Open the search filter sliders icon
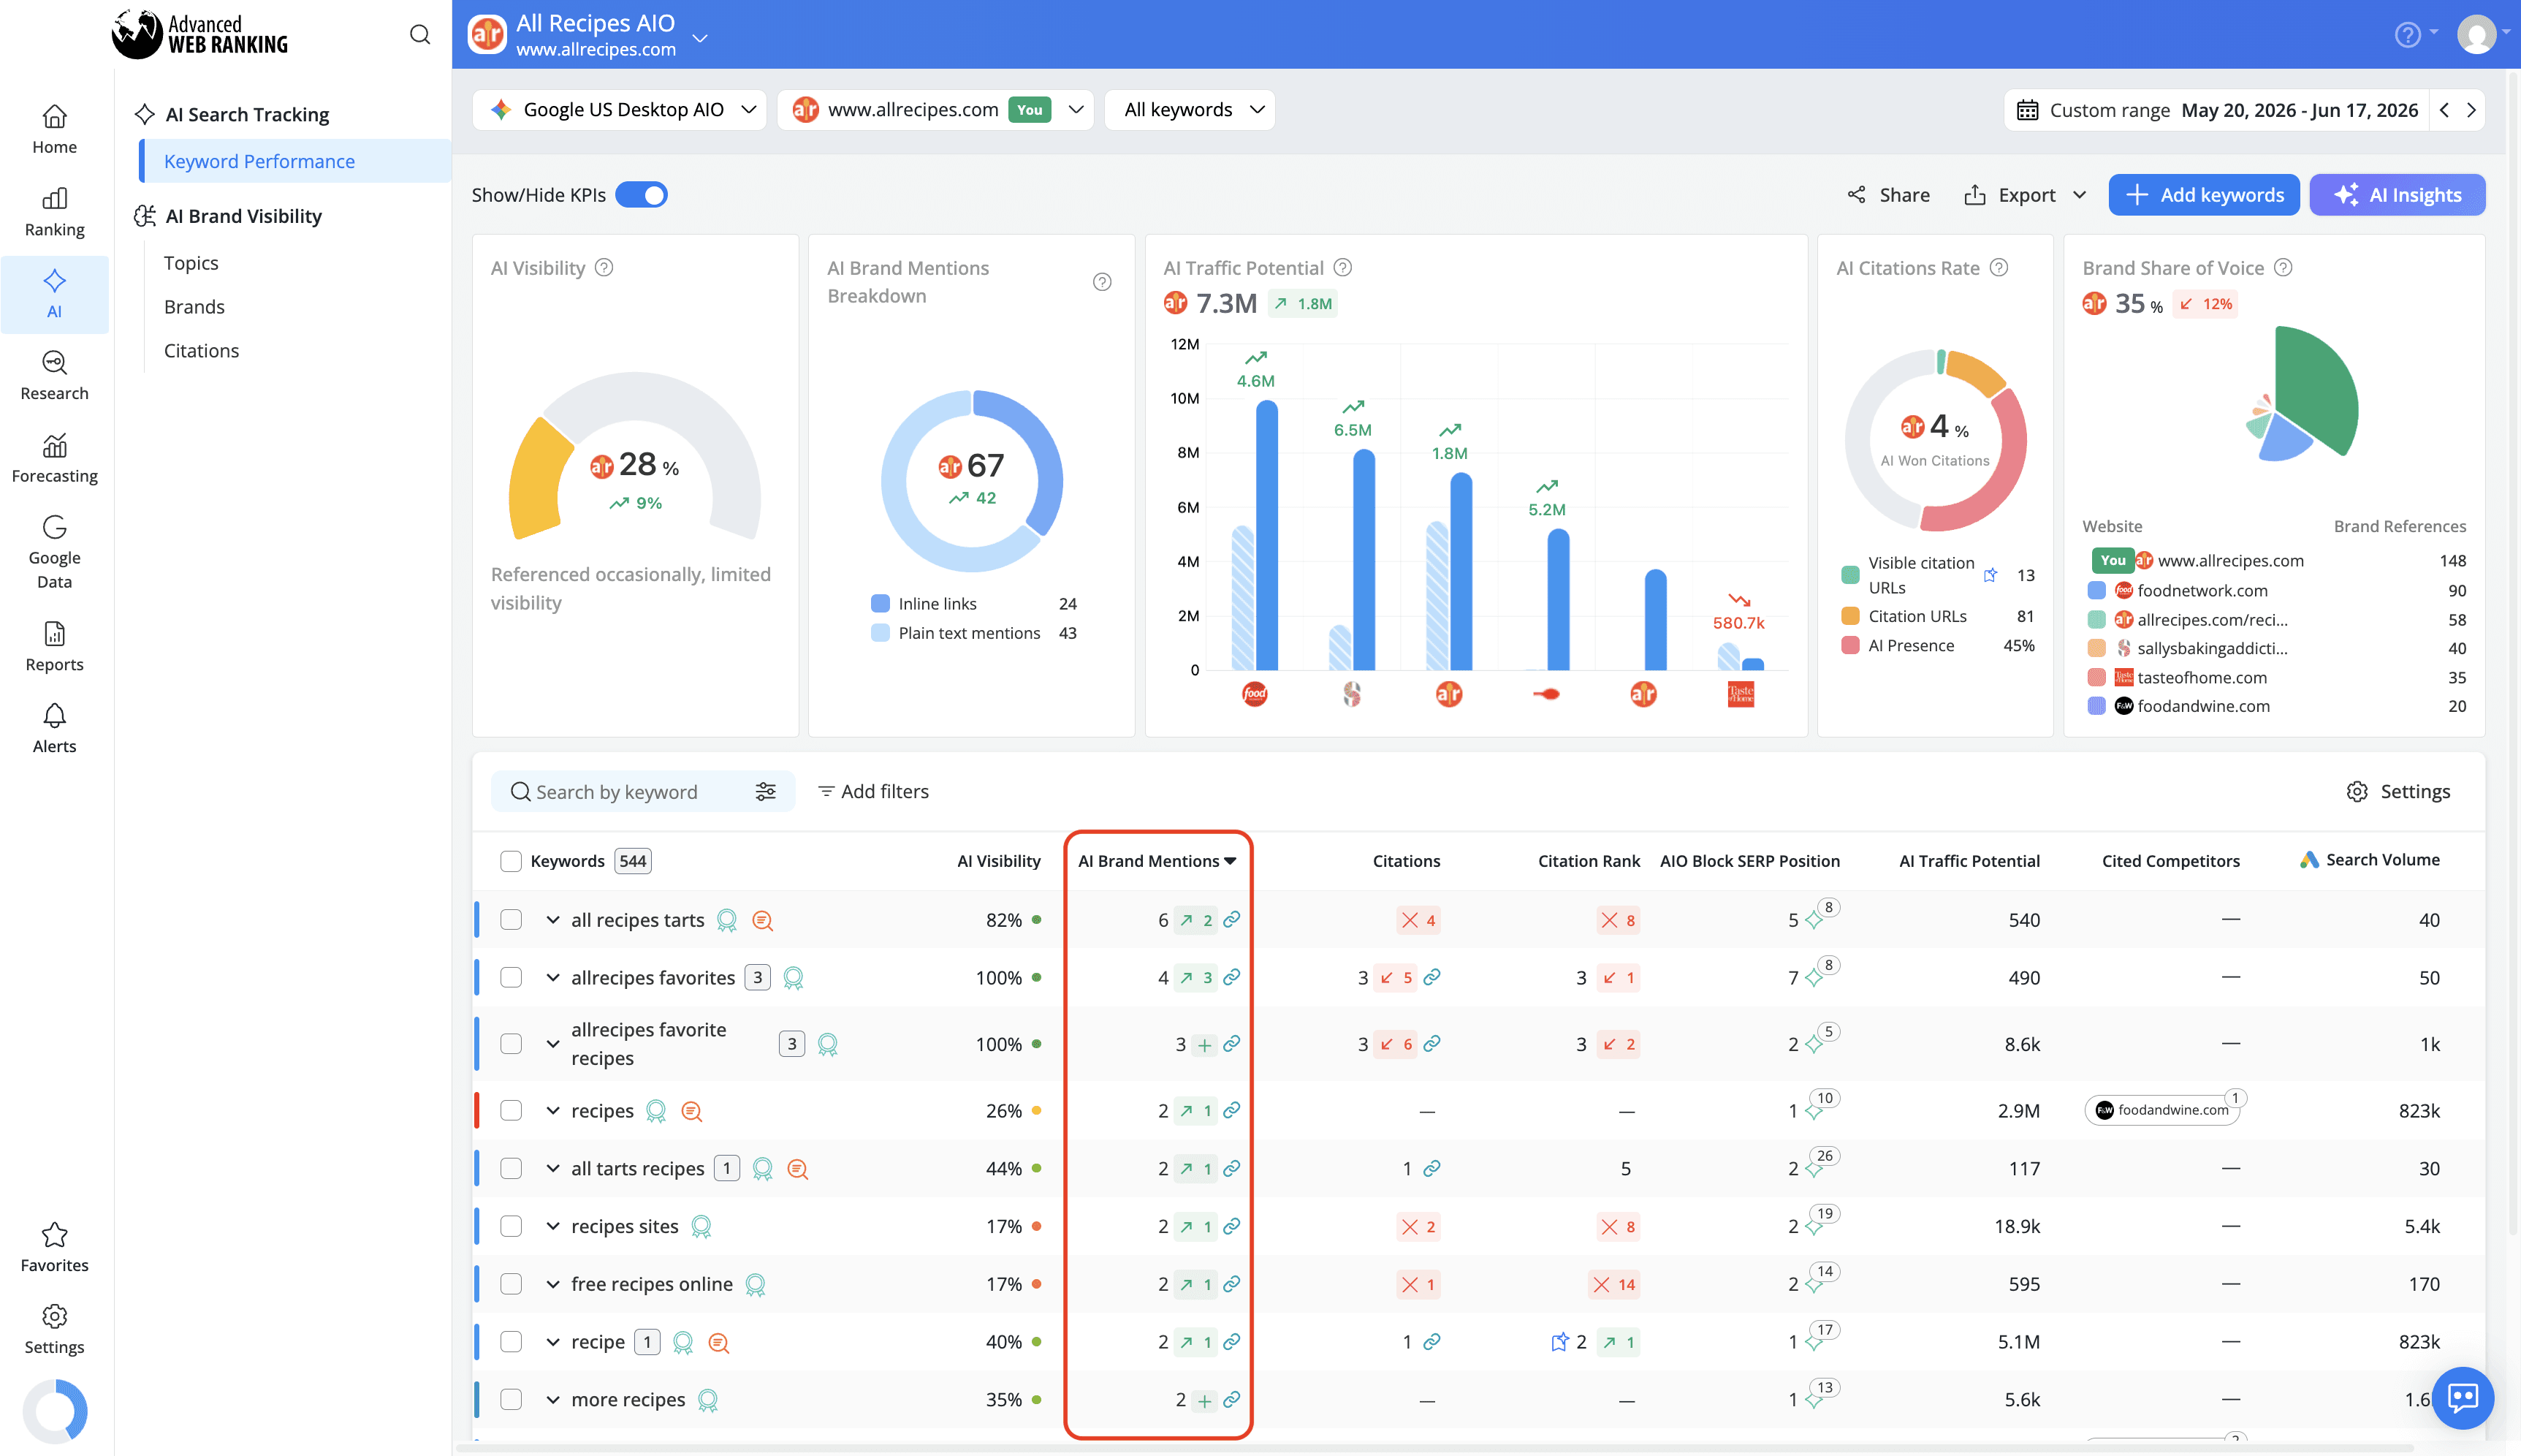This screenshot has width=2521, height=1456. click(766, 791)
